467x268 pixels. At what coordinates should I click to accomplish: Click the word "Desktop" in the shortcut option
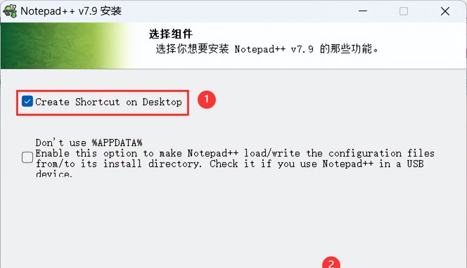pos(162,102)
